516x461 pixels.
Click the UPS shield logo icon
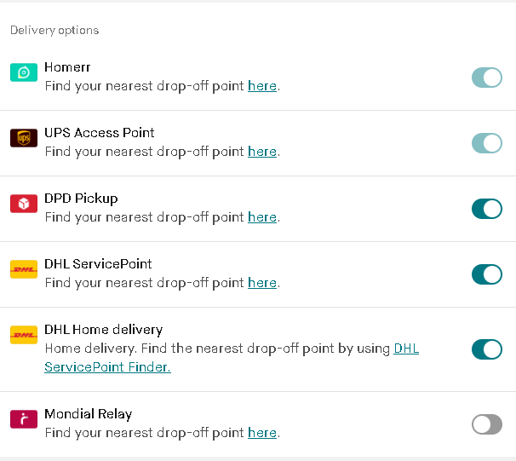click(x=24, y=138)
